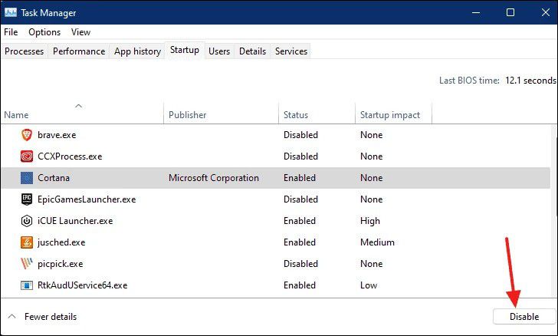Click the vertical scrollbar of startup list
Image resolution: width=558 pixels, height=336 pixels.
tap(555, 210)
